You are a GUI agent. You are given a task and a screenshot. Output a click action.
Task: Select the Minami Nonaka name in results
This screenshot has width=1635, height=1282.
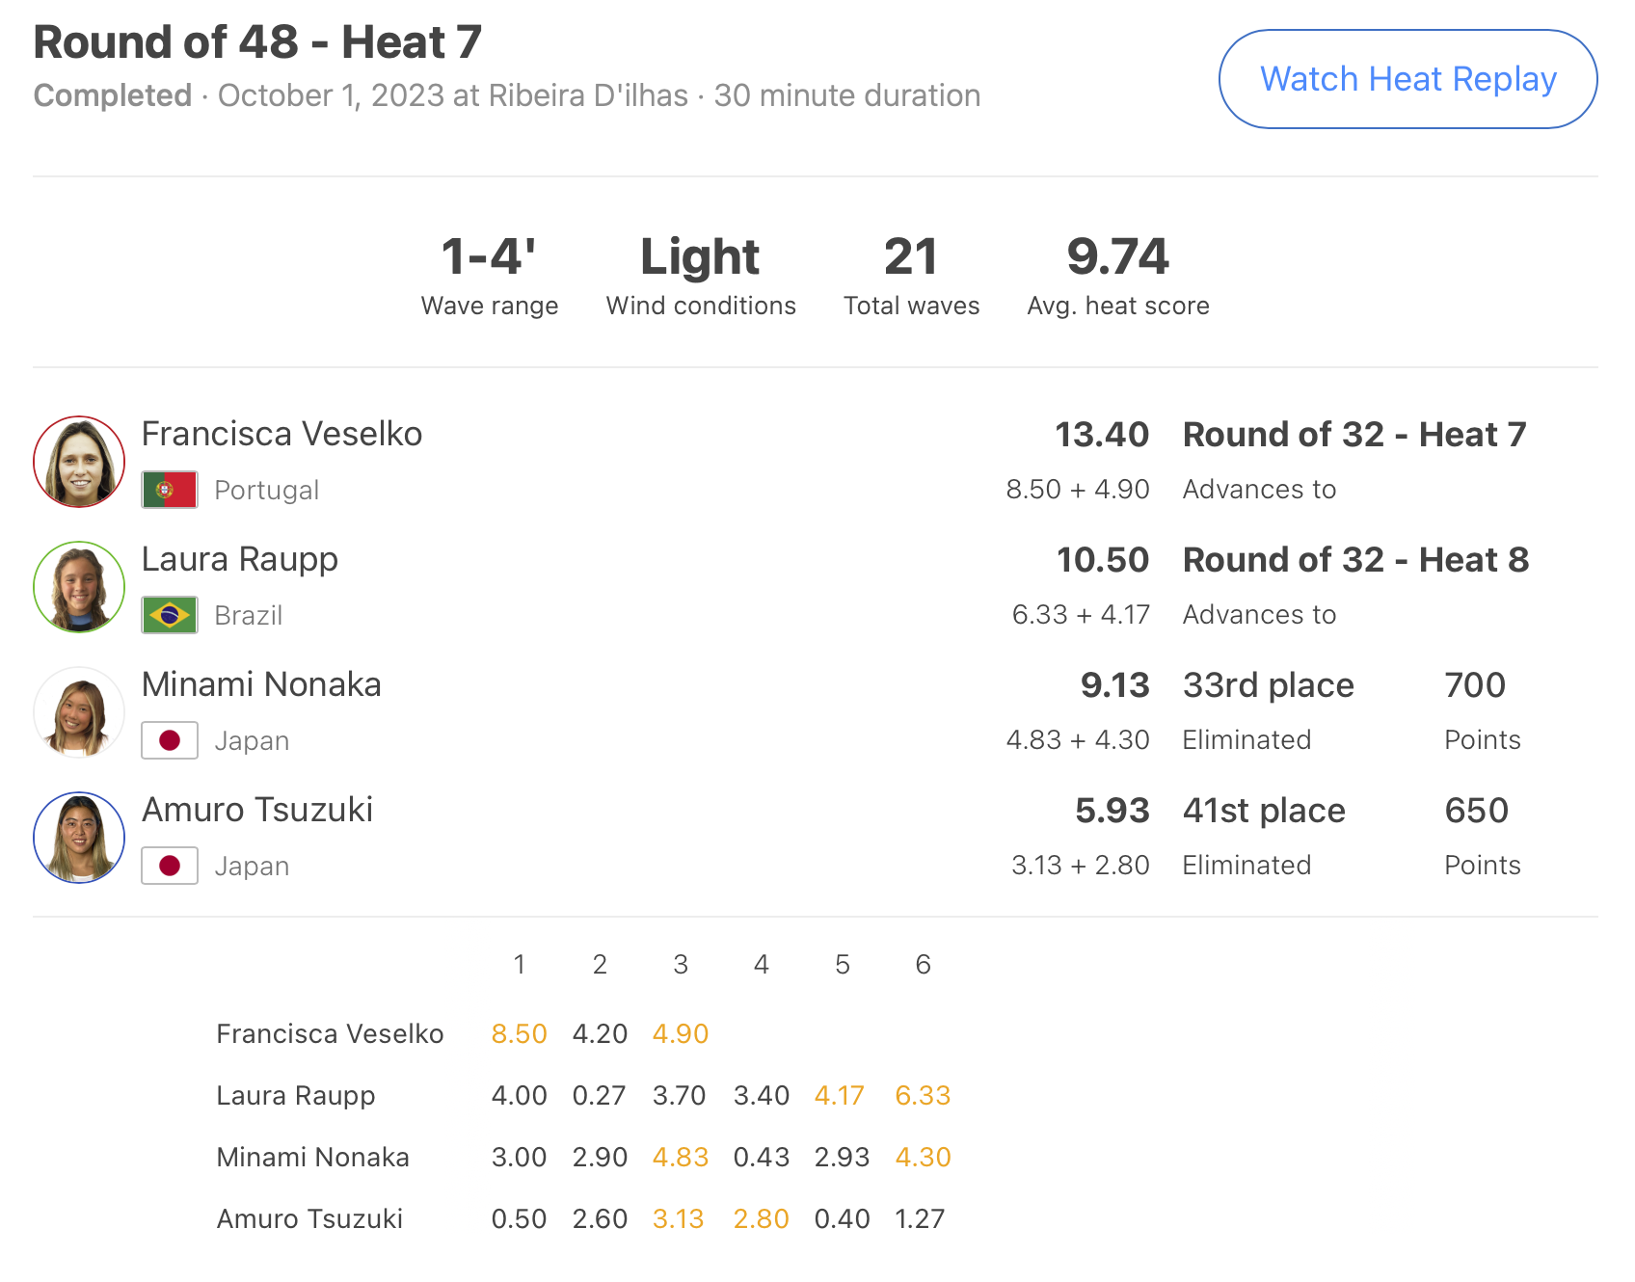pos(261,684)
